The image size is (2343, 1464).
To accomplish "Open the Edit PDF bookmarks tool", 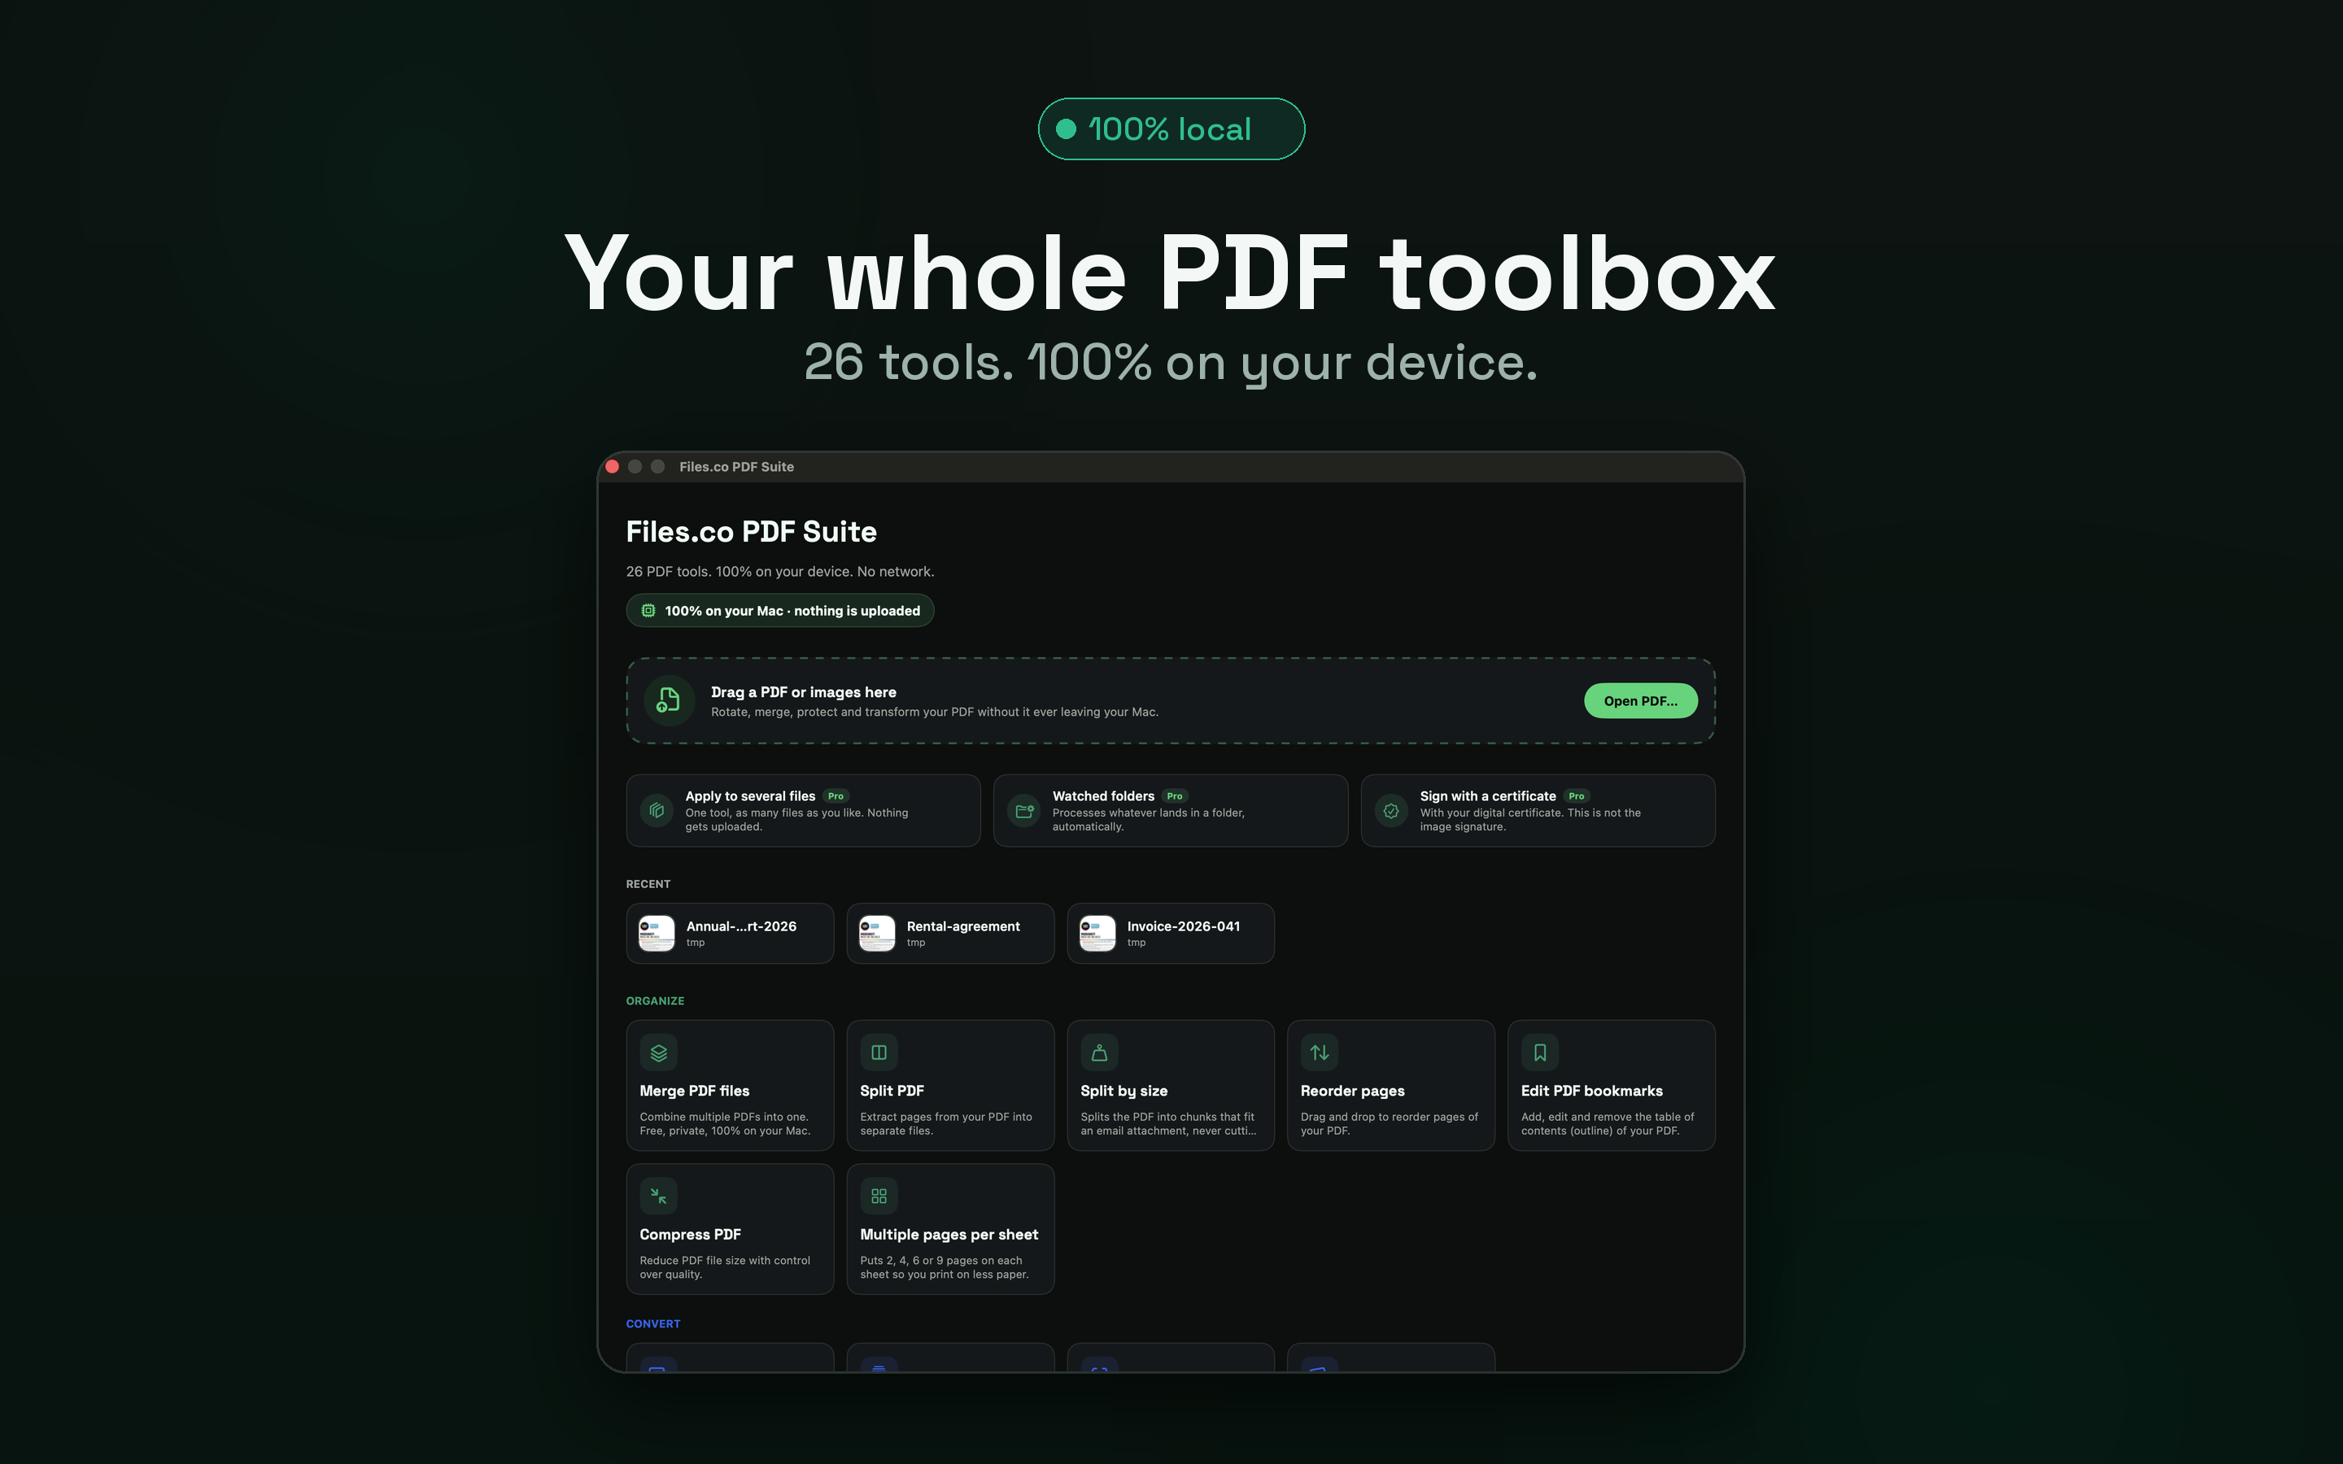I will (x=1611, y=1086).
